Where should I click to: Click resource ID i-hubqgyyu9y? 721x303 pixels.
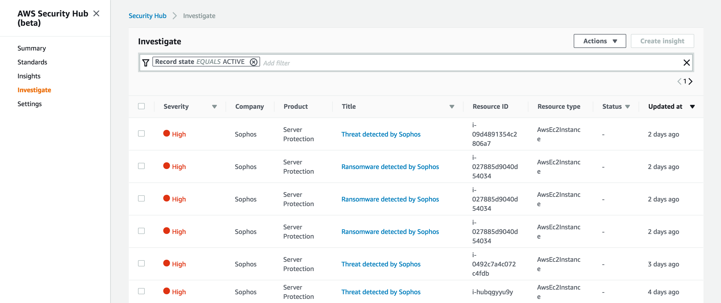click(492, 292)
